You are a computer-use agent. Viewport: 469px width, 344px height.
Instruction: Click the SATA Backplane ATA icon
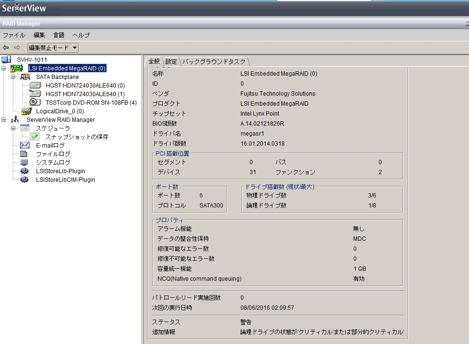25,77
